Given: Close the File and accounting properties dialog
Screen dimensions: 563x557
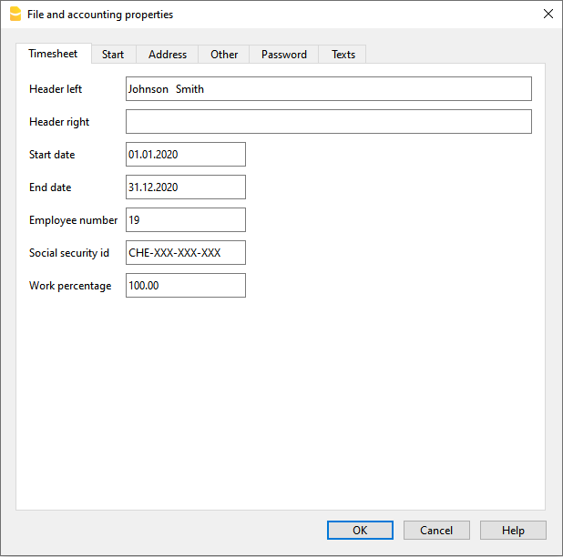Looking at the screenshot, I should [548, 14].
